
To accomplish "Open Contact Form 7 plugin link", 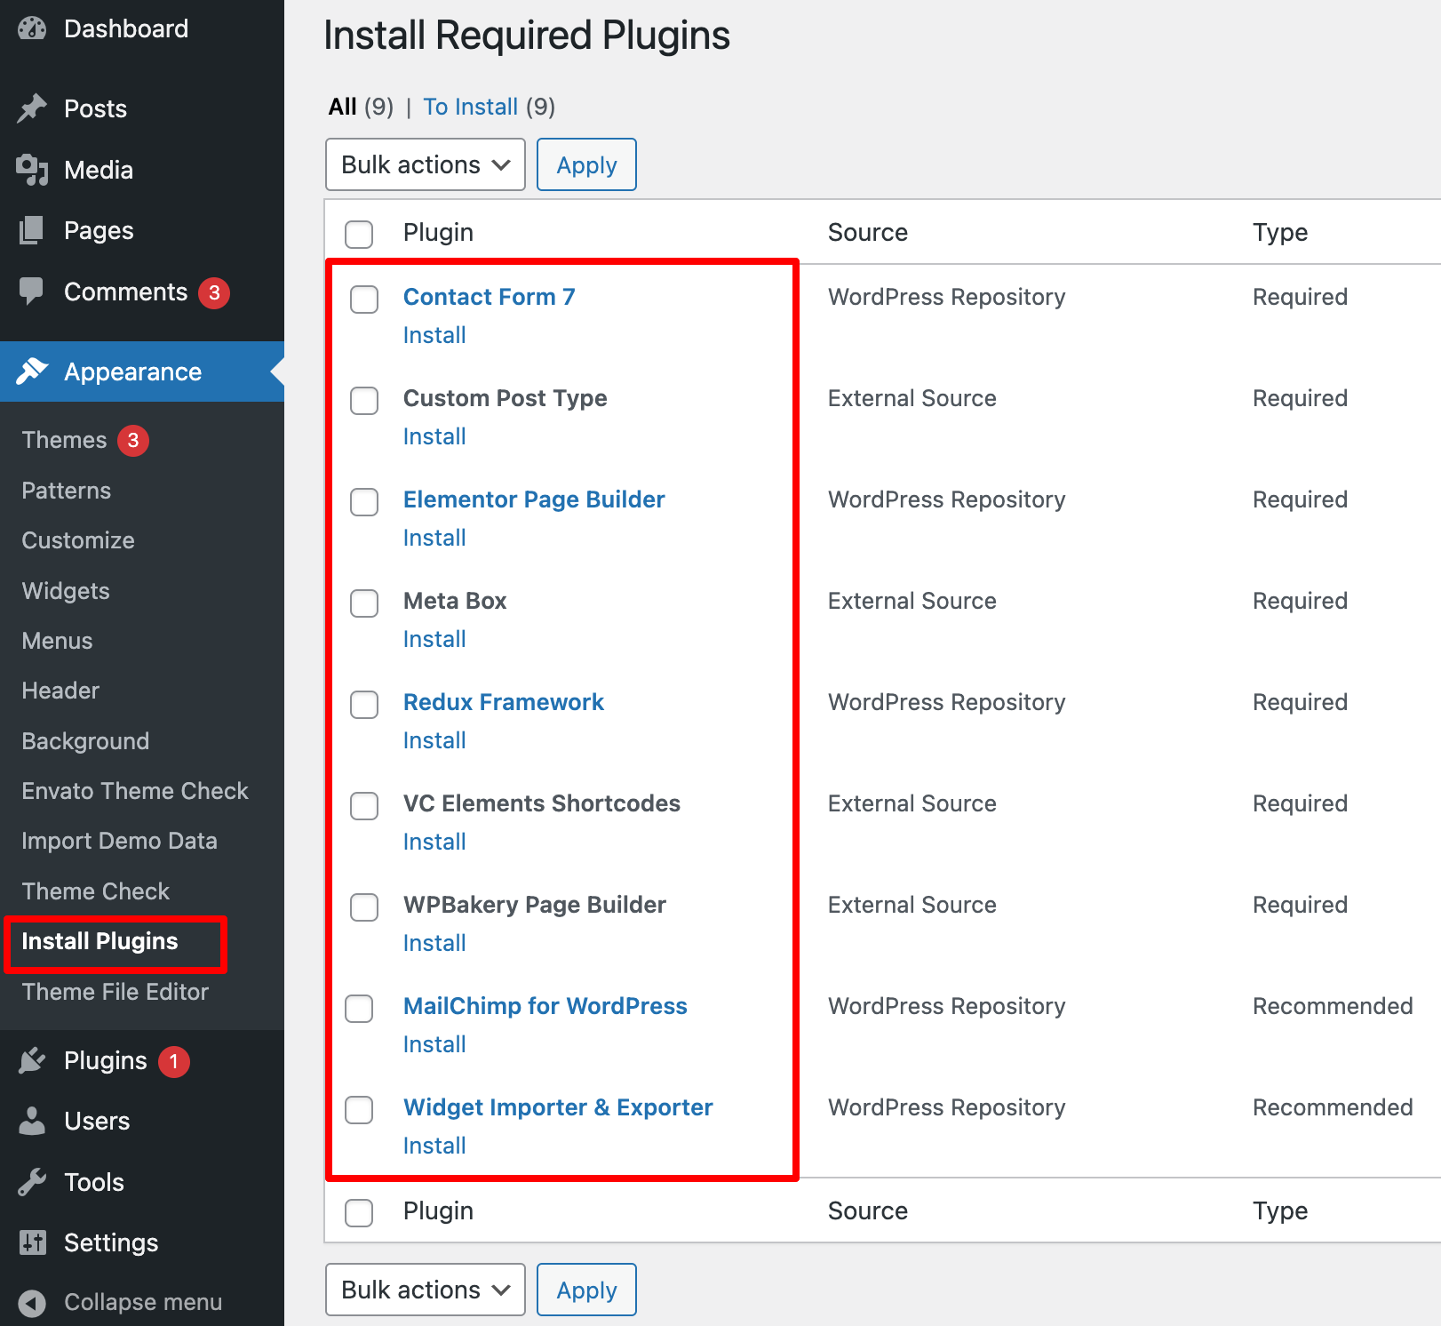I will click(x=489, y=297).
